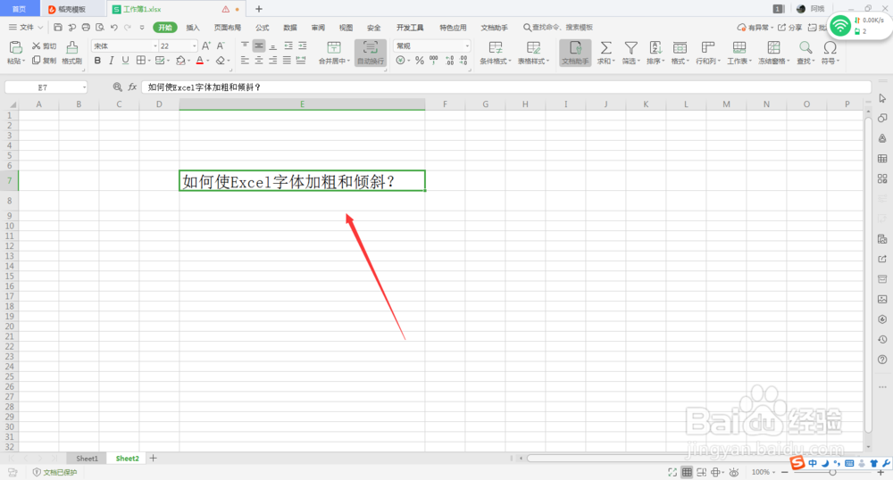Image resolution: width=893 pixels, height=480 pixels.
Task: Switch to the Insert (插入) tab
Action: [x=193, y=28]
